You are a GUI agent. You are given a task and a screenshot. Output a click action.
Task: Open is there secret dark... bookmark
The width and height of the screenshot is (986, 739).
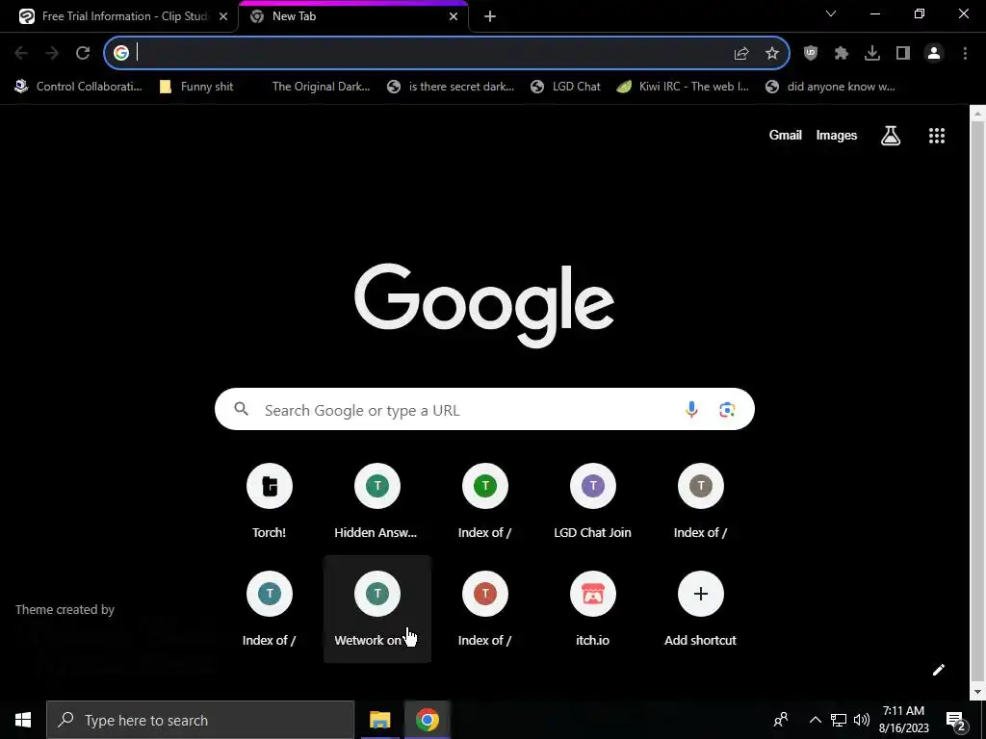click(451, 87)
